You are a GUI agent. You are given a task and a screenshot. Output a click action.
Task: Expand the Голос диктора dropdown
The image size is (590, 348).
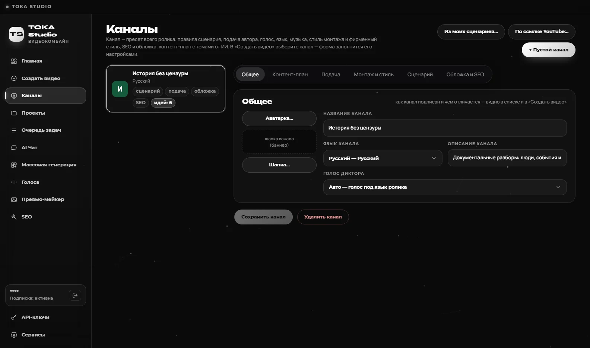(x=445, y=187)
